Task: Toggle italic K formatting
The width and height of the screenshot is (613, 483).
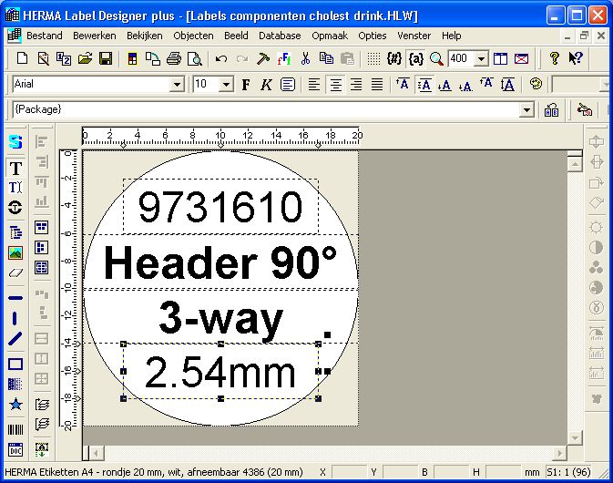Action: (x=266, y=85)
